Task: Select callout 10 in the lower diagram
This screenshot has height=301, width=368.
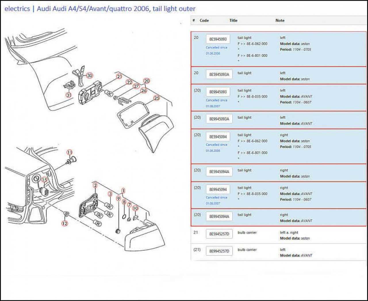Action: point(135,208)
